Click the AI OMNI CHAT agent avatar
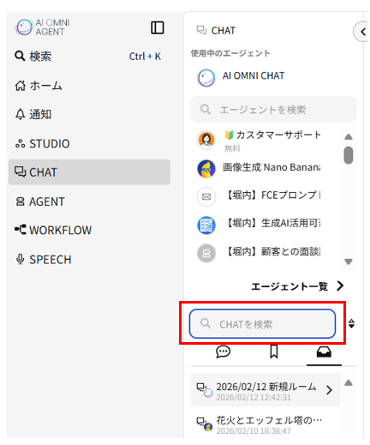 click(x=206, y=77)
